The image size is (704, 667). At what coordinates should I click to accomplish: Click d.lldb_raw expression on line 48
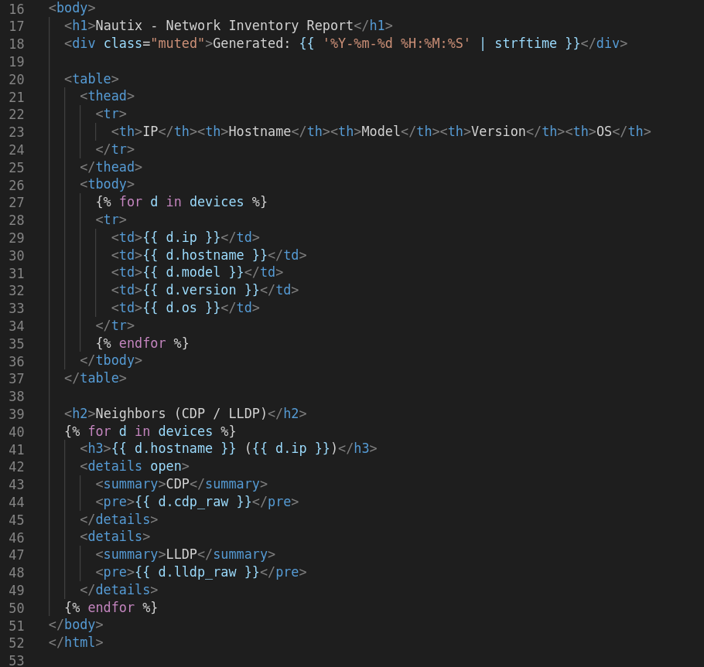pos(200,572)
